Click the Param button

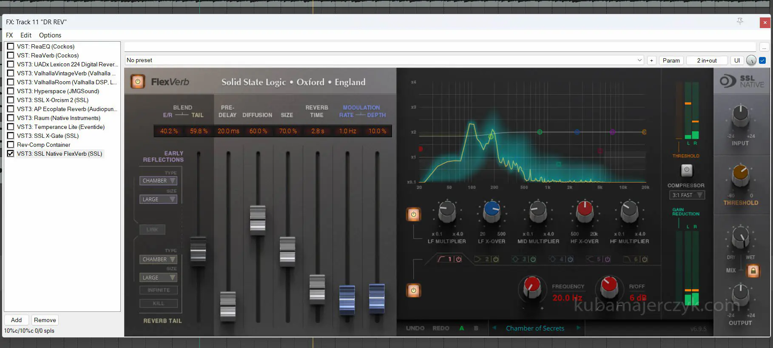671,60
